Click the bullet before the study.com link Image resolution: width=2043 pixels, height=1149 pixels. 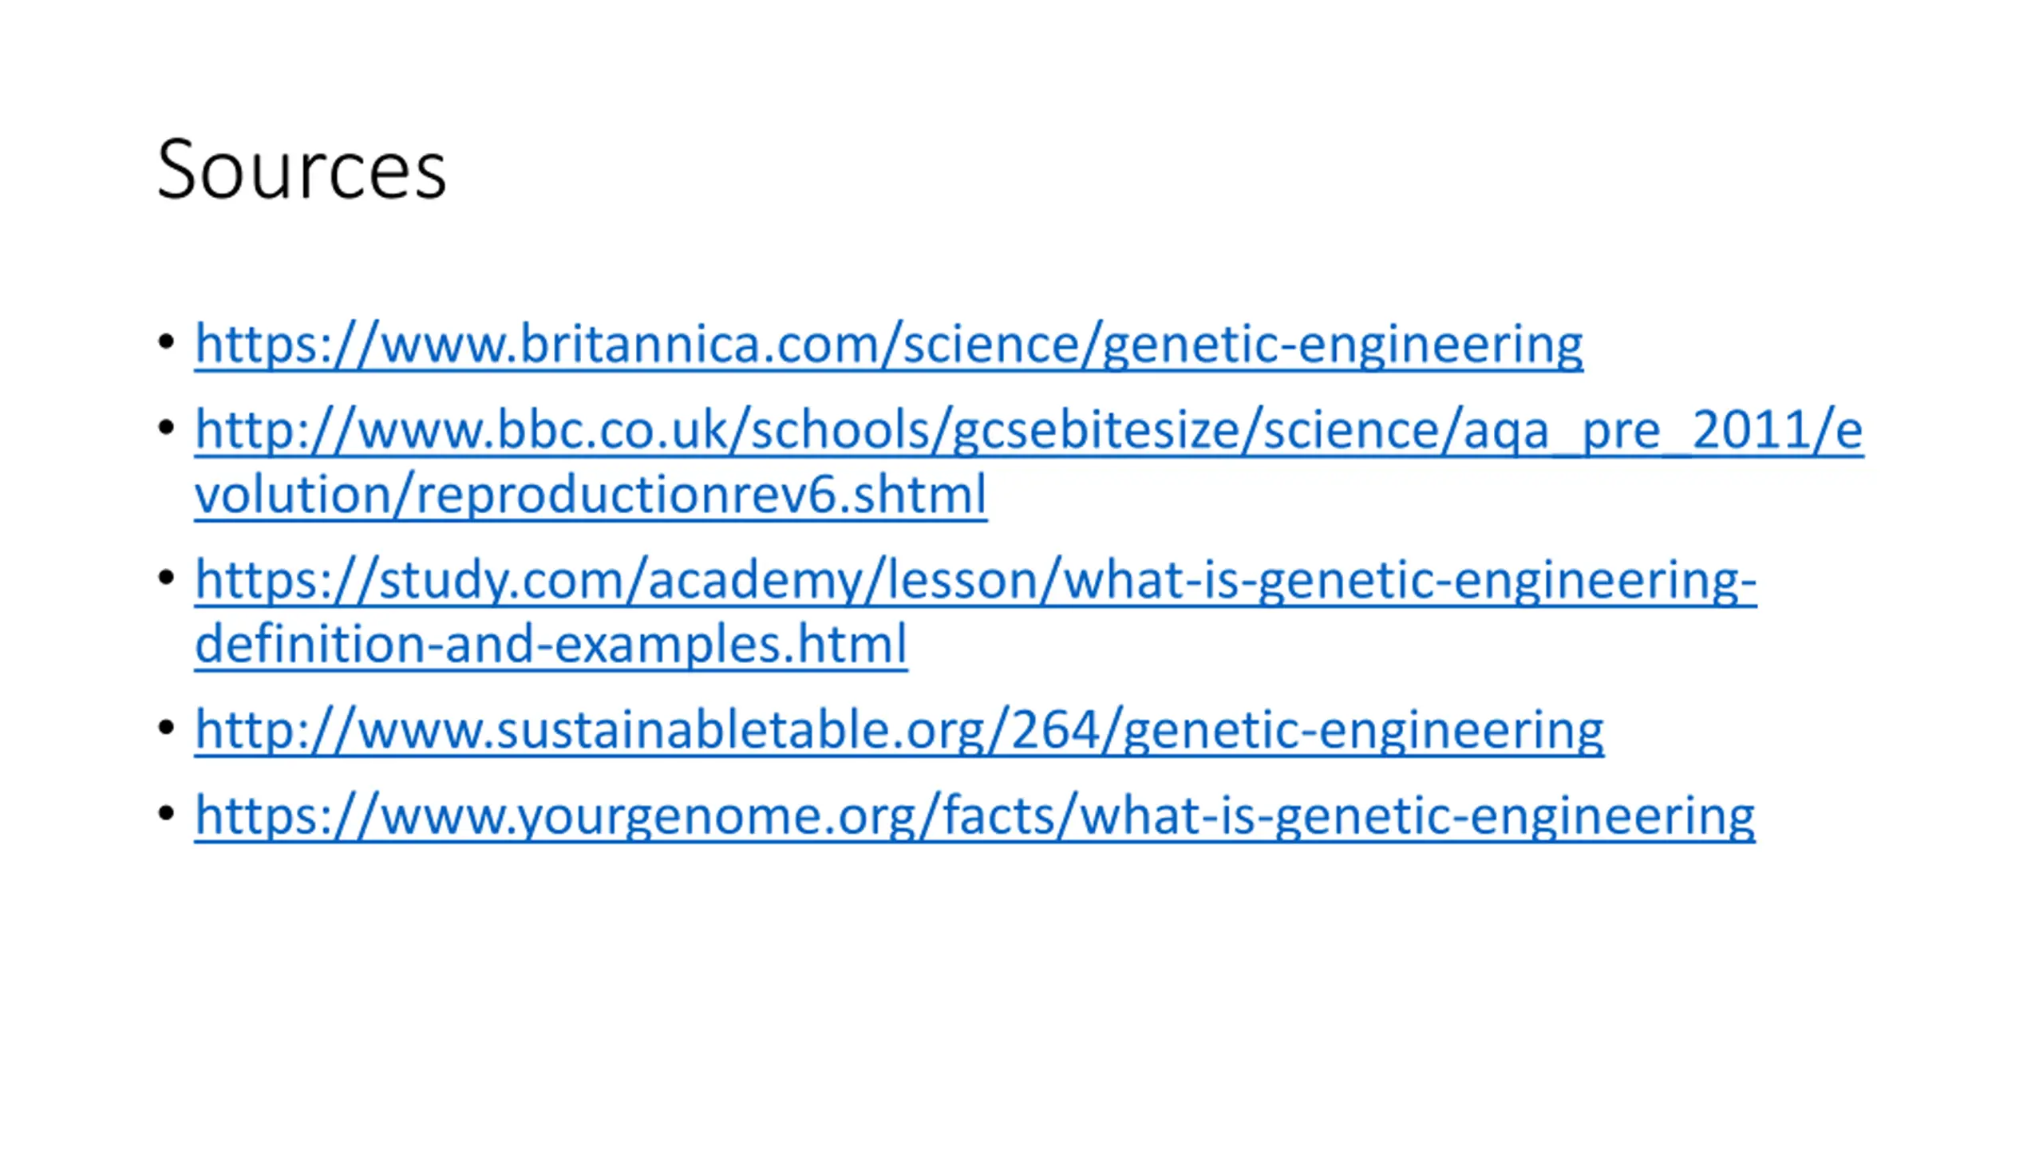pyautogui.click(x=166, y=578)
